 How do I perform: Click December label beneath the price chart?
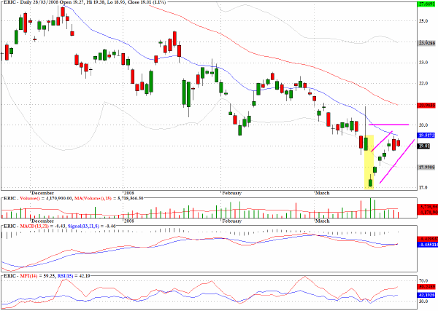[x=42, y=193]
